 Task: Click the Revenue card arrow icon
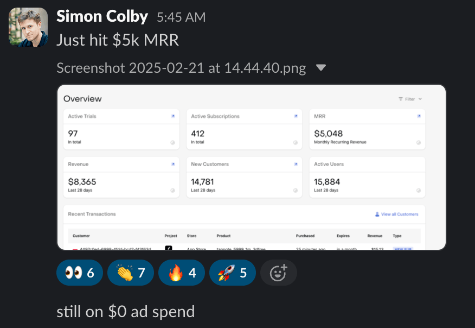point(173,164)
